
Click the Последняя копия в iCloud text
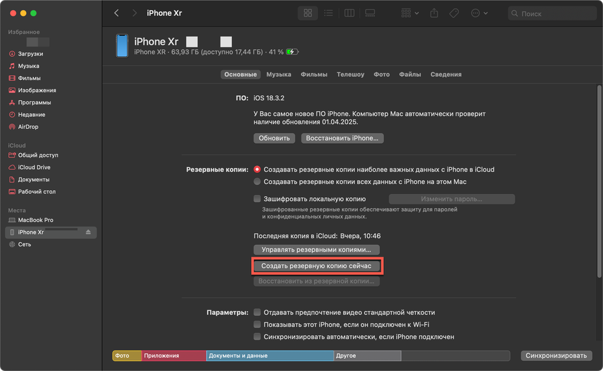pos(317,236)
